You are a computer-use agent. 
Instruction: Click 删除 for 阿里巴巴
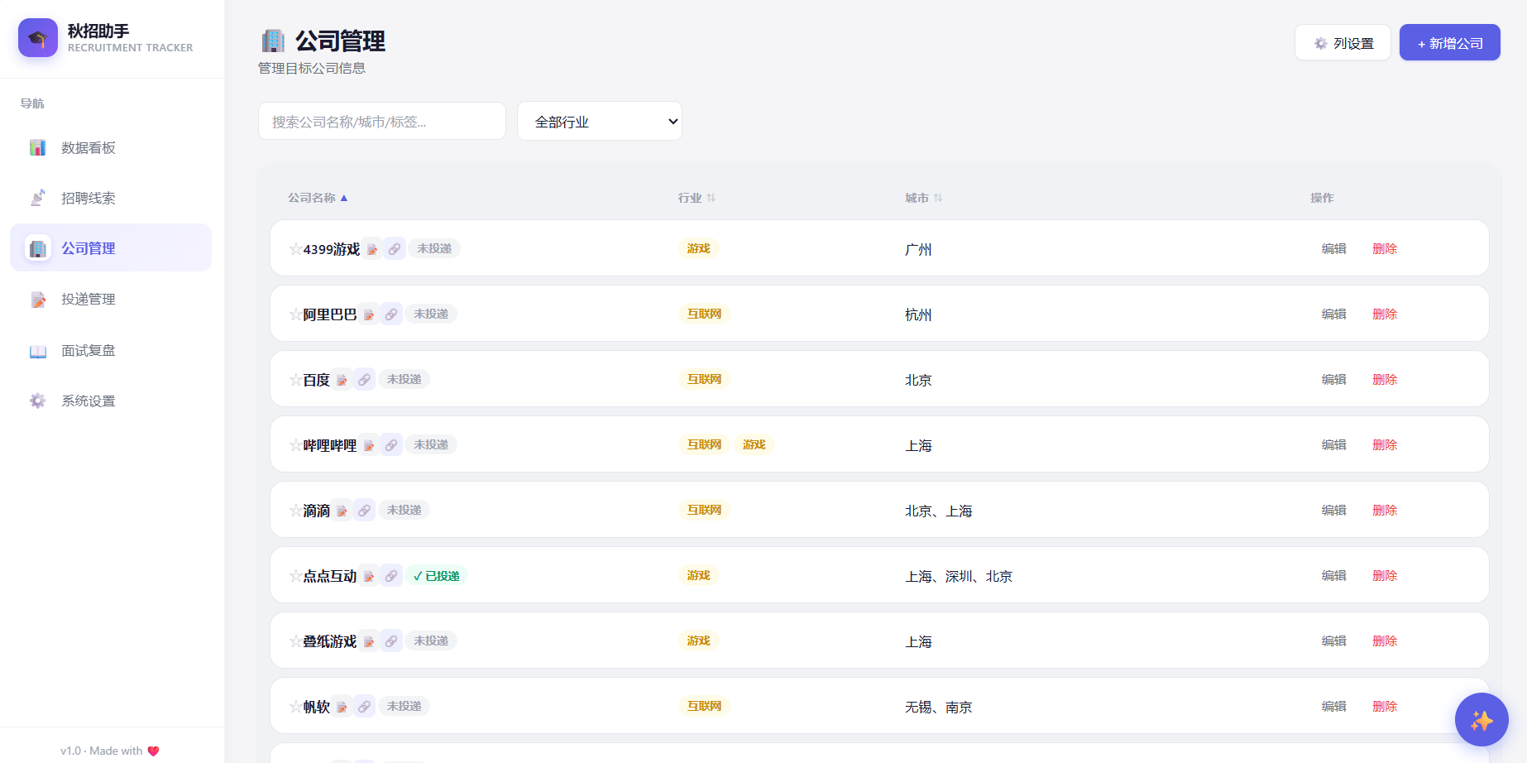click(1385, 314)
